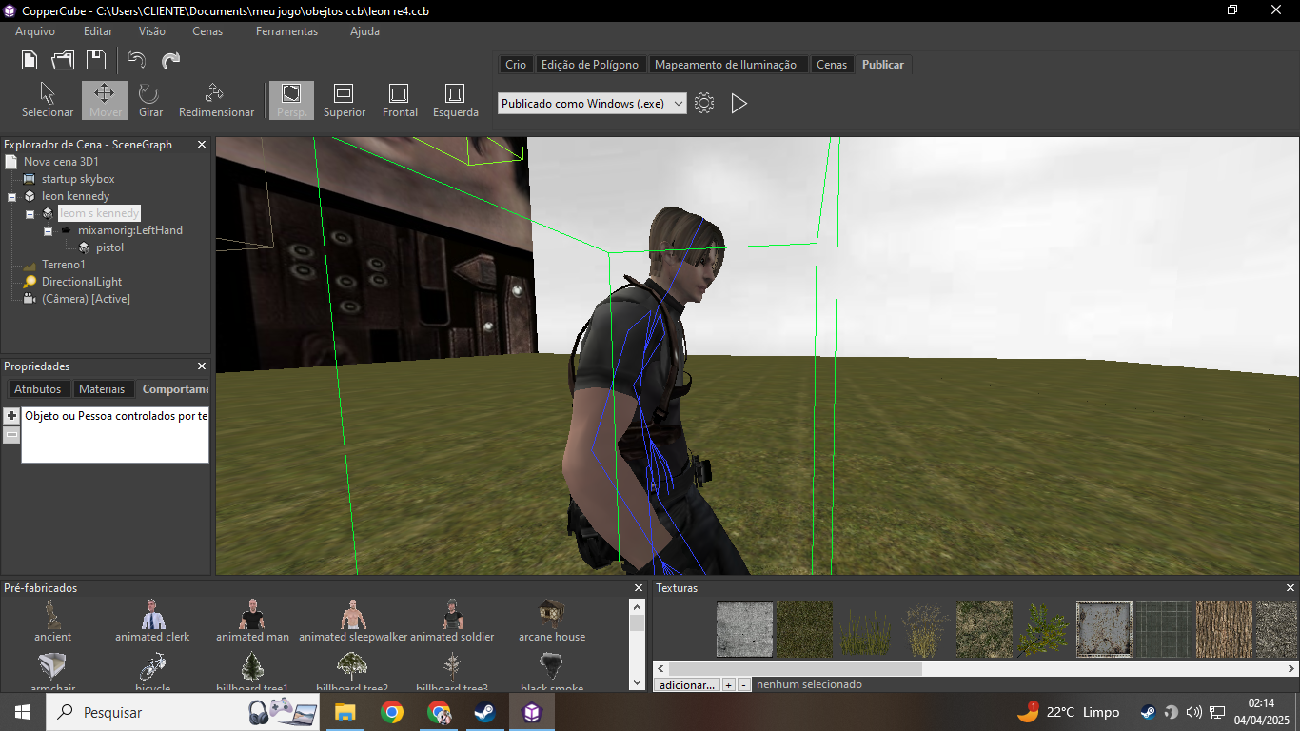The height and width of the screenshot is (731, 1300).
Task: Click the texture - button
Action: [x=744, y=684]
